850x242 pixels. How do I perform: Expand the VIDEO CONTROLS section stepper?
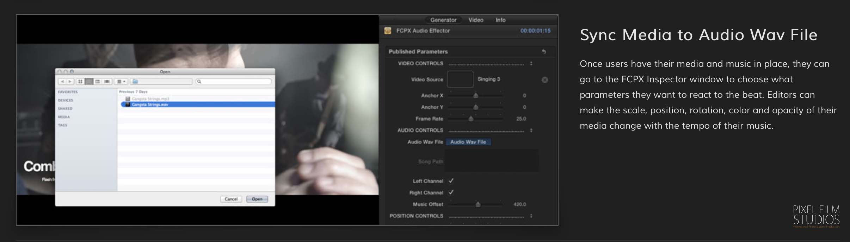(531, 64)
